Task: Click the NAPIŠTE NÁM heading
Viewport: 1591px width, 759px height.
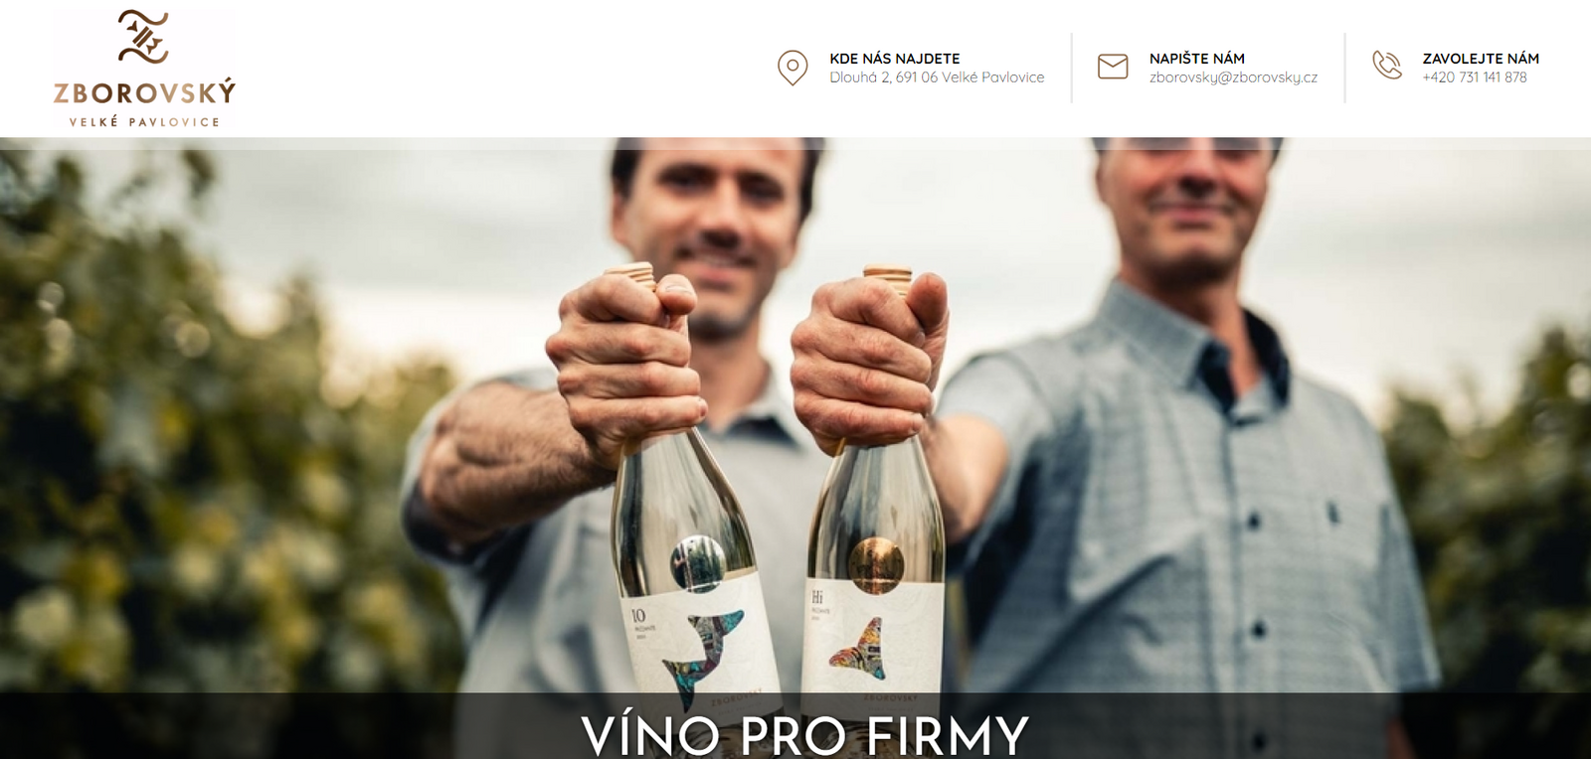Action: pos(1196,59)
